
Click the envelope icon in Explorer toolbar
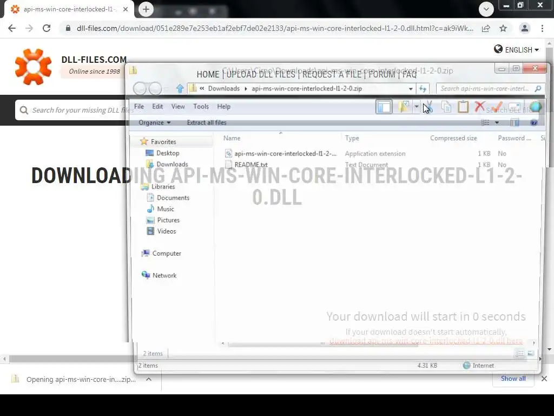click(x=515, y=107)
